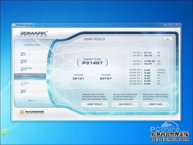Click the Futuremark Corporation logo icon
This screenshot has width=193, height=145.
pos(22,112)
